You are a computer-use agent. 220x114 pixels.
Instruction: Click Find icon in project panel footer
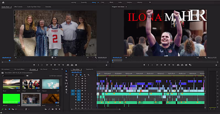point(49,109)
